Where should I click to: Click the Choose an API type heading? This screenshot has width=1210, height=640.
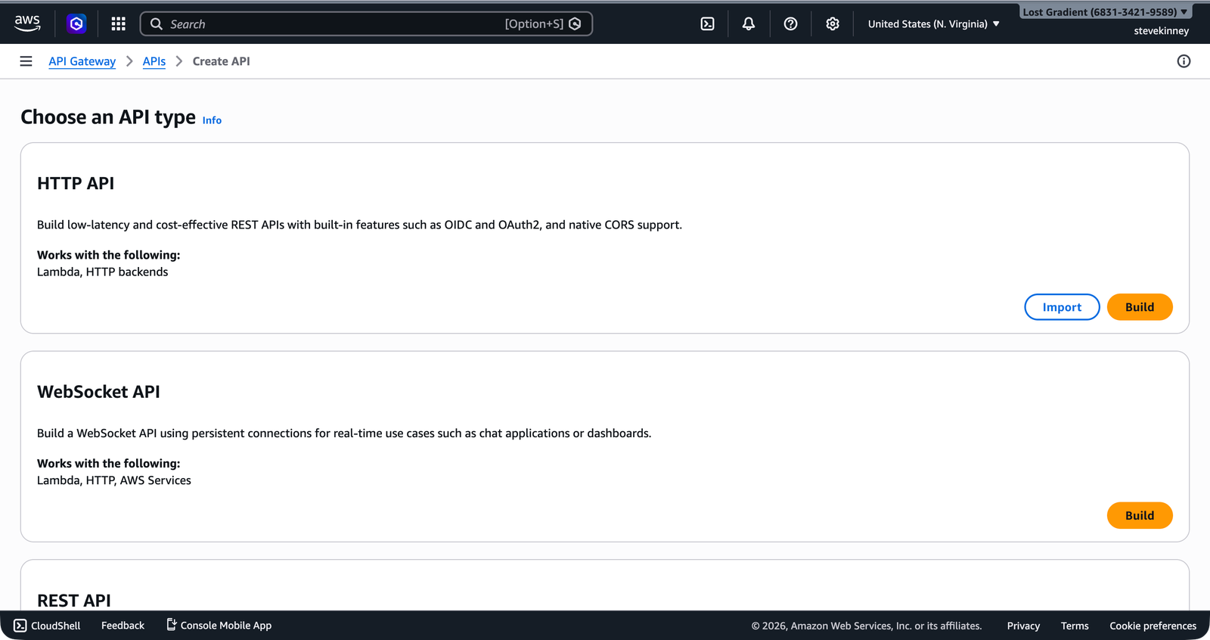click(x=108, y=117)
